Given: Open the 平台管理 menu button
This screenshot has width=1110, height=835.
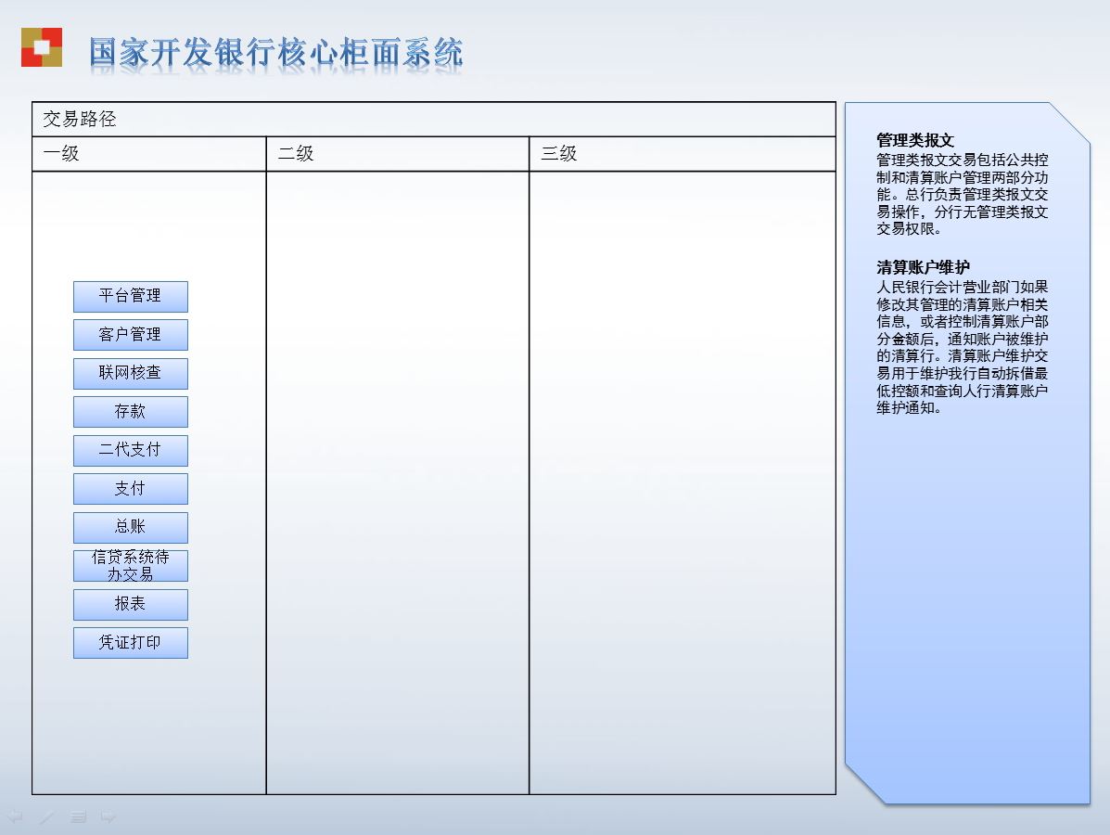Looking at the screenshot, I should tap(130, 296).
